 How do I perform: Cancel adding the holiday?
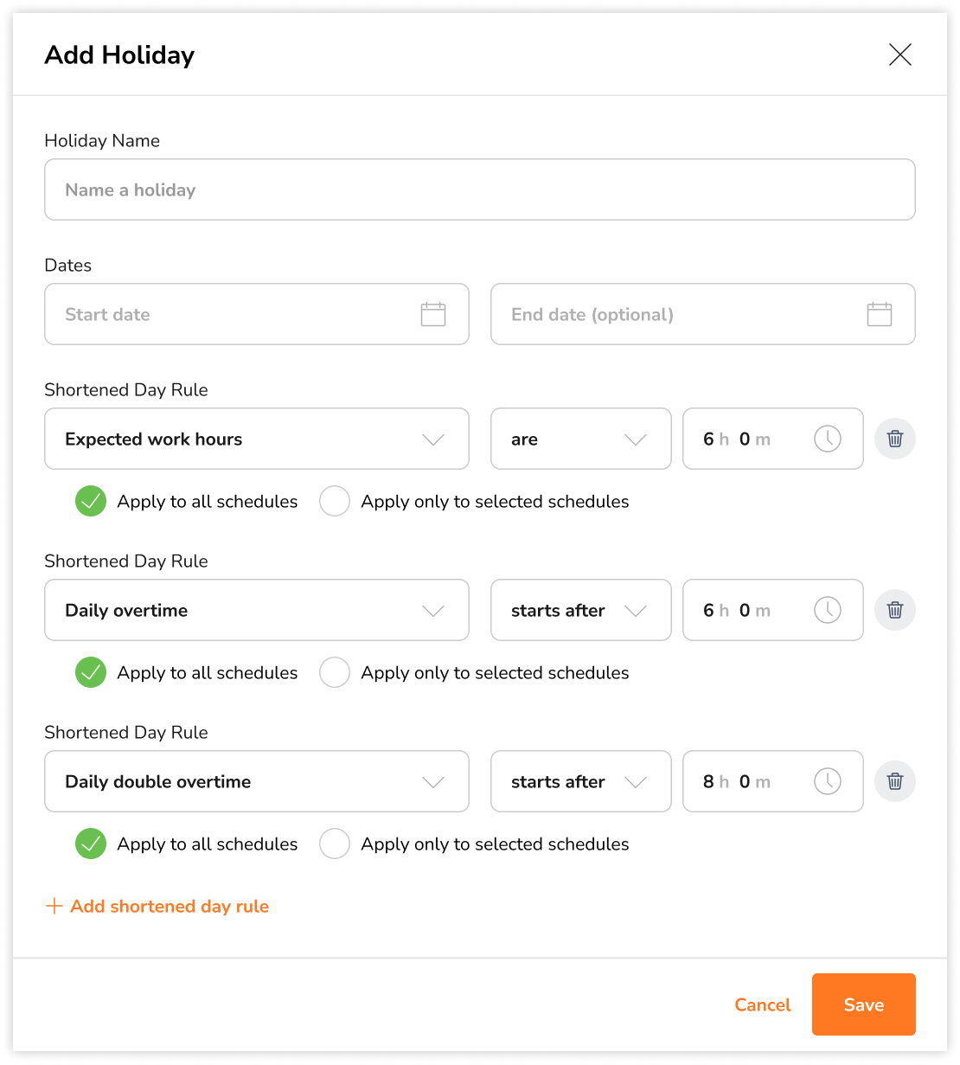point(762,1004)
